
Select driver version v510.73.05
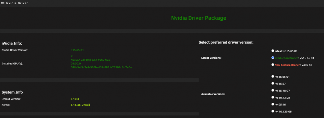(273, 97)
